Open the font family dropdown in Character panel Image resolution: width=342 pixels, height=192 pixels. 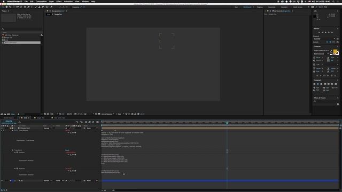pyautogui.click(x=321, y=51)
